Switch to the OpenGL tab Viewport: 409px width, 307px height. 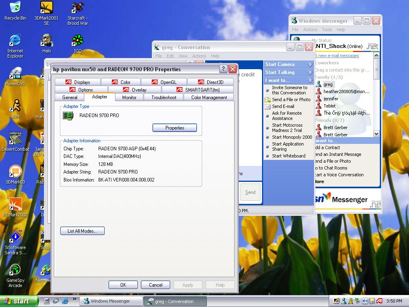pos(164,82)
